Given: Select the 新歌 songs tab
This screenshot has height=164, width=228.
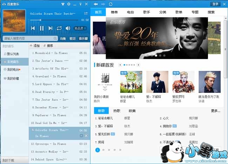Looking at the screenshot, I should coord(101,111).
